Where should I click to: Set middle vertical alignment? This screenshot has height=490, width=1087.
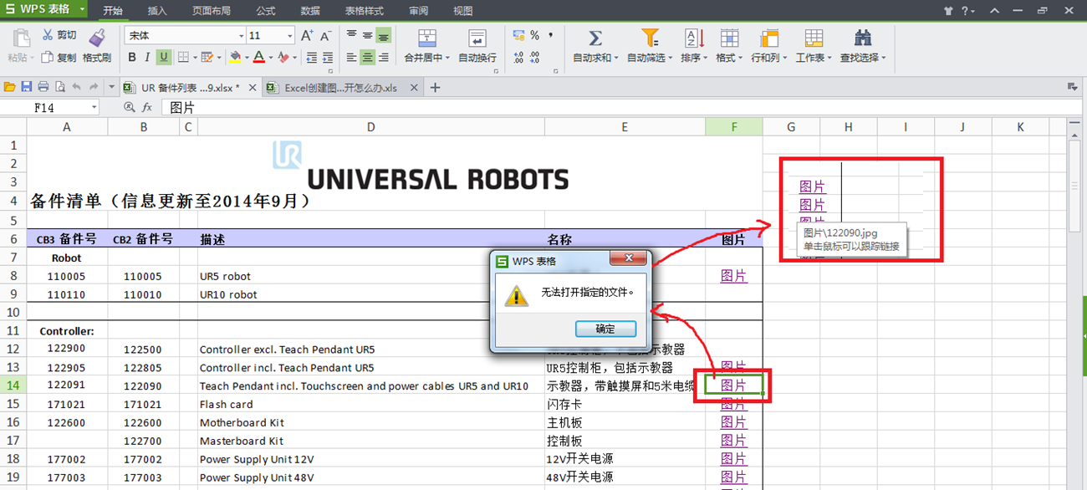pos(367,35)
